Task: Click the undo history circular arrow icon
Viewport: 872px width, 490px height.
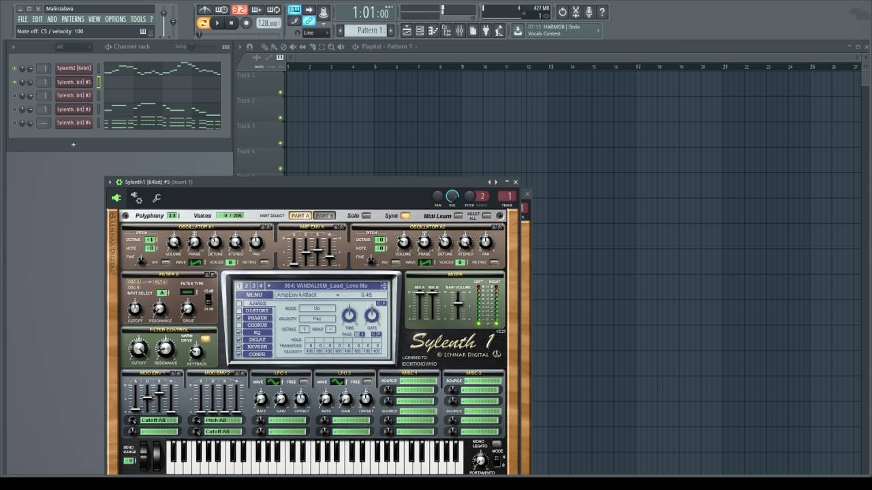Action: coord(562,12)
